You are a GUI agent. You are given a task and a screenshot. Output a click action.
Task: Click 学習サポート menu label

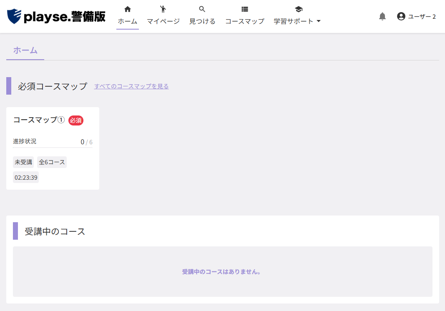294,21
